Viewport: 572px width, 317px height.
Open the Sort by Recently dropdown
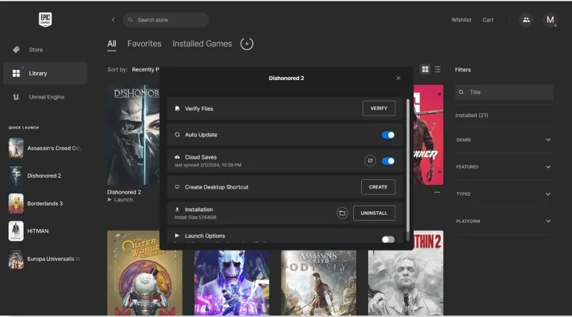pyautogui.click(x=145, y=69)
